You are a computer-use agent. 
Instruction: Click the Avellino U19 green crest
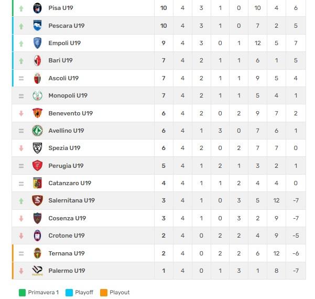[x=37, y=131]
